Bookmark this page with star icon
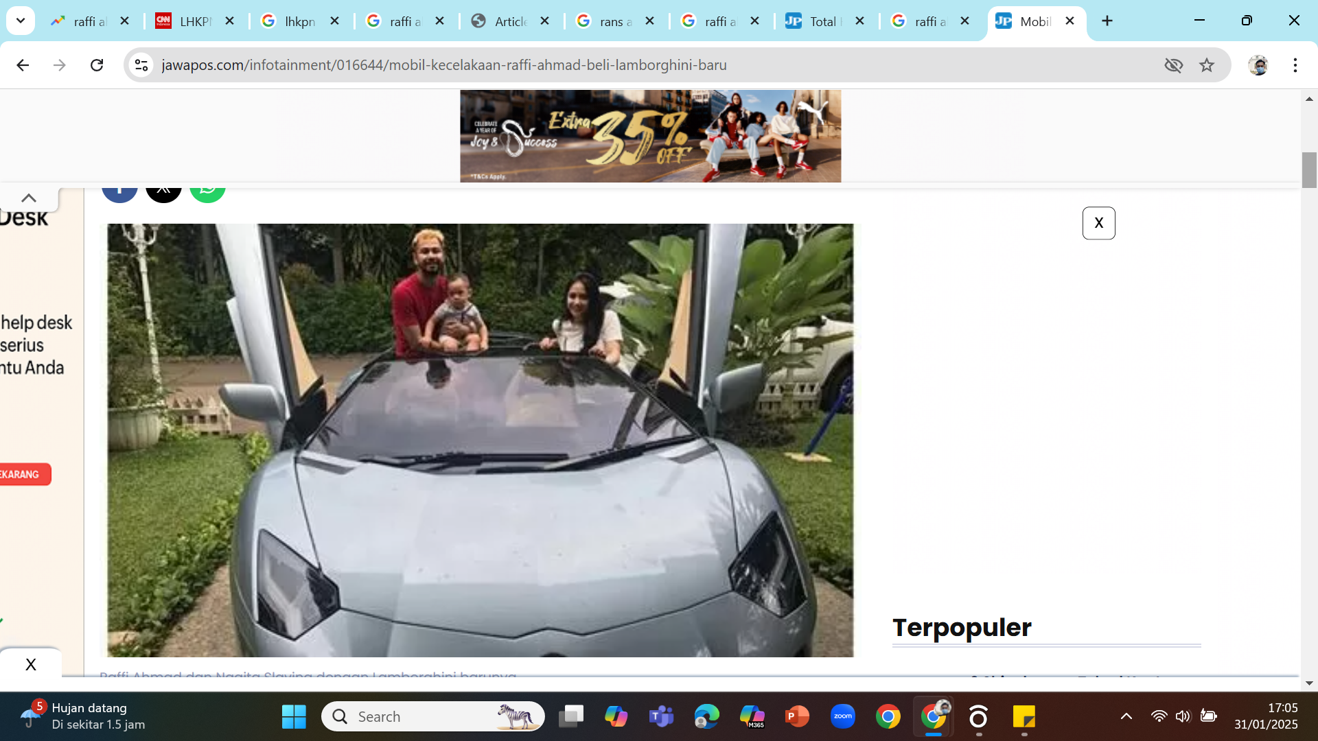 coord(1207,65)
